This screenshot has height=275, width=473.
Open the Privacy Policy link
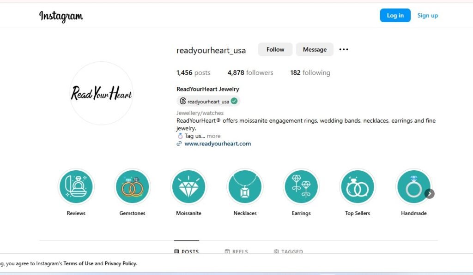coord(121,263)
